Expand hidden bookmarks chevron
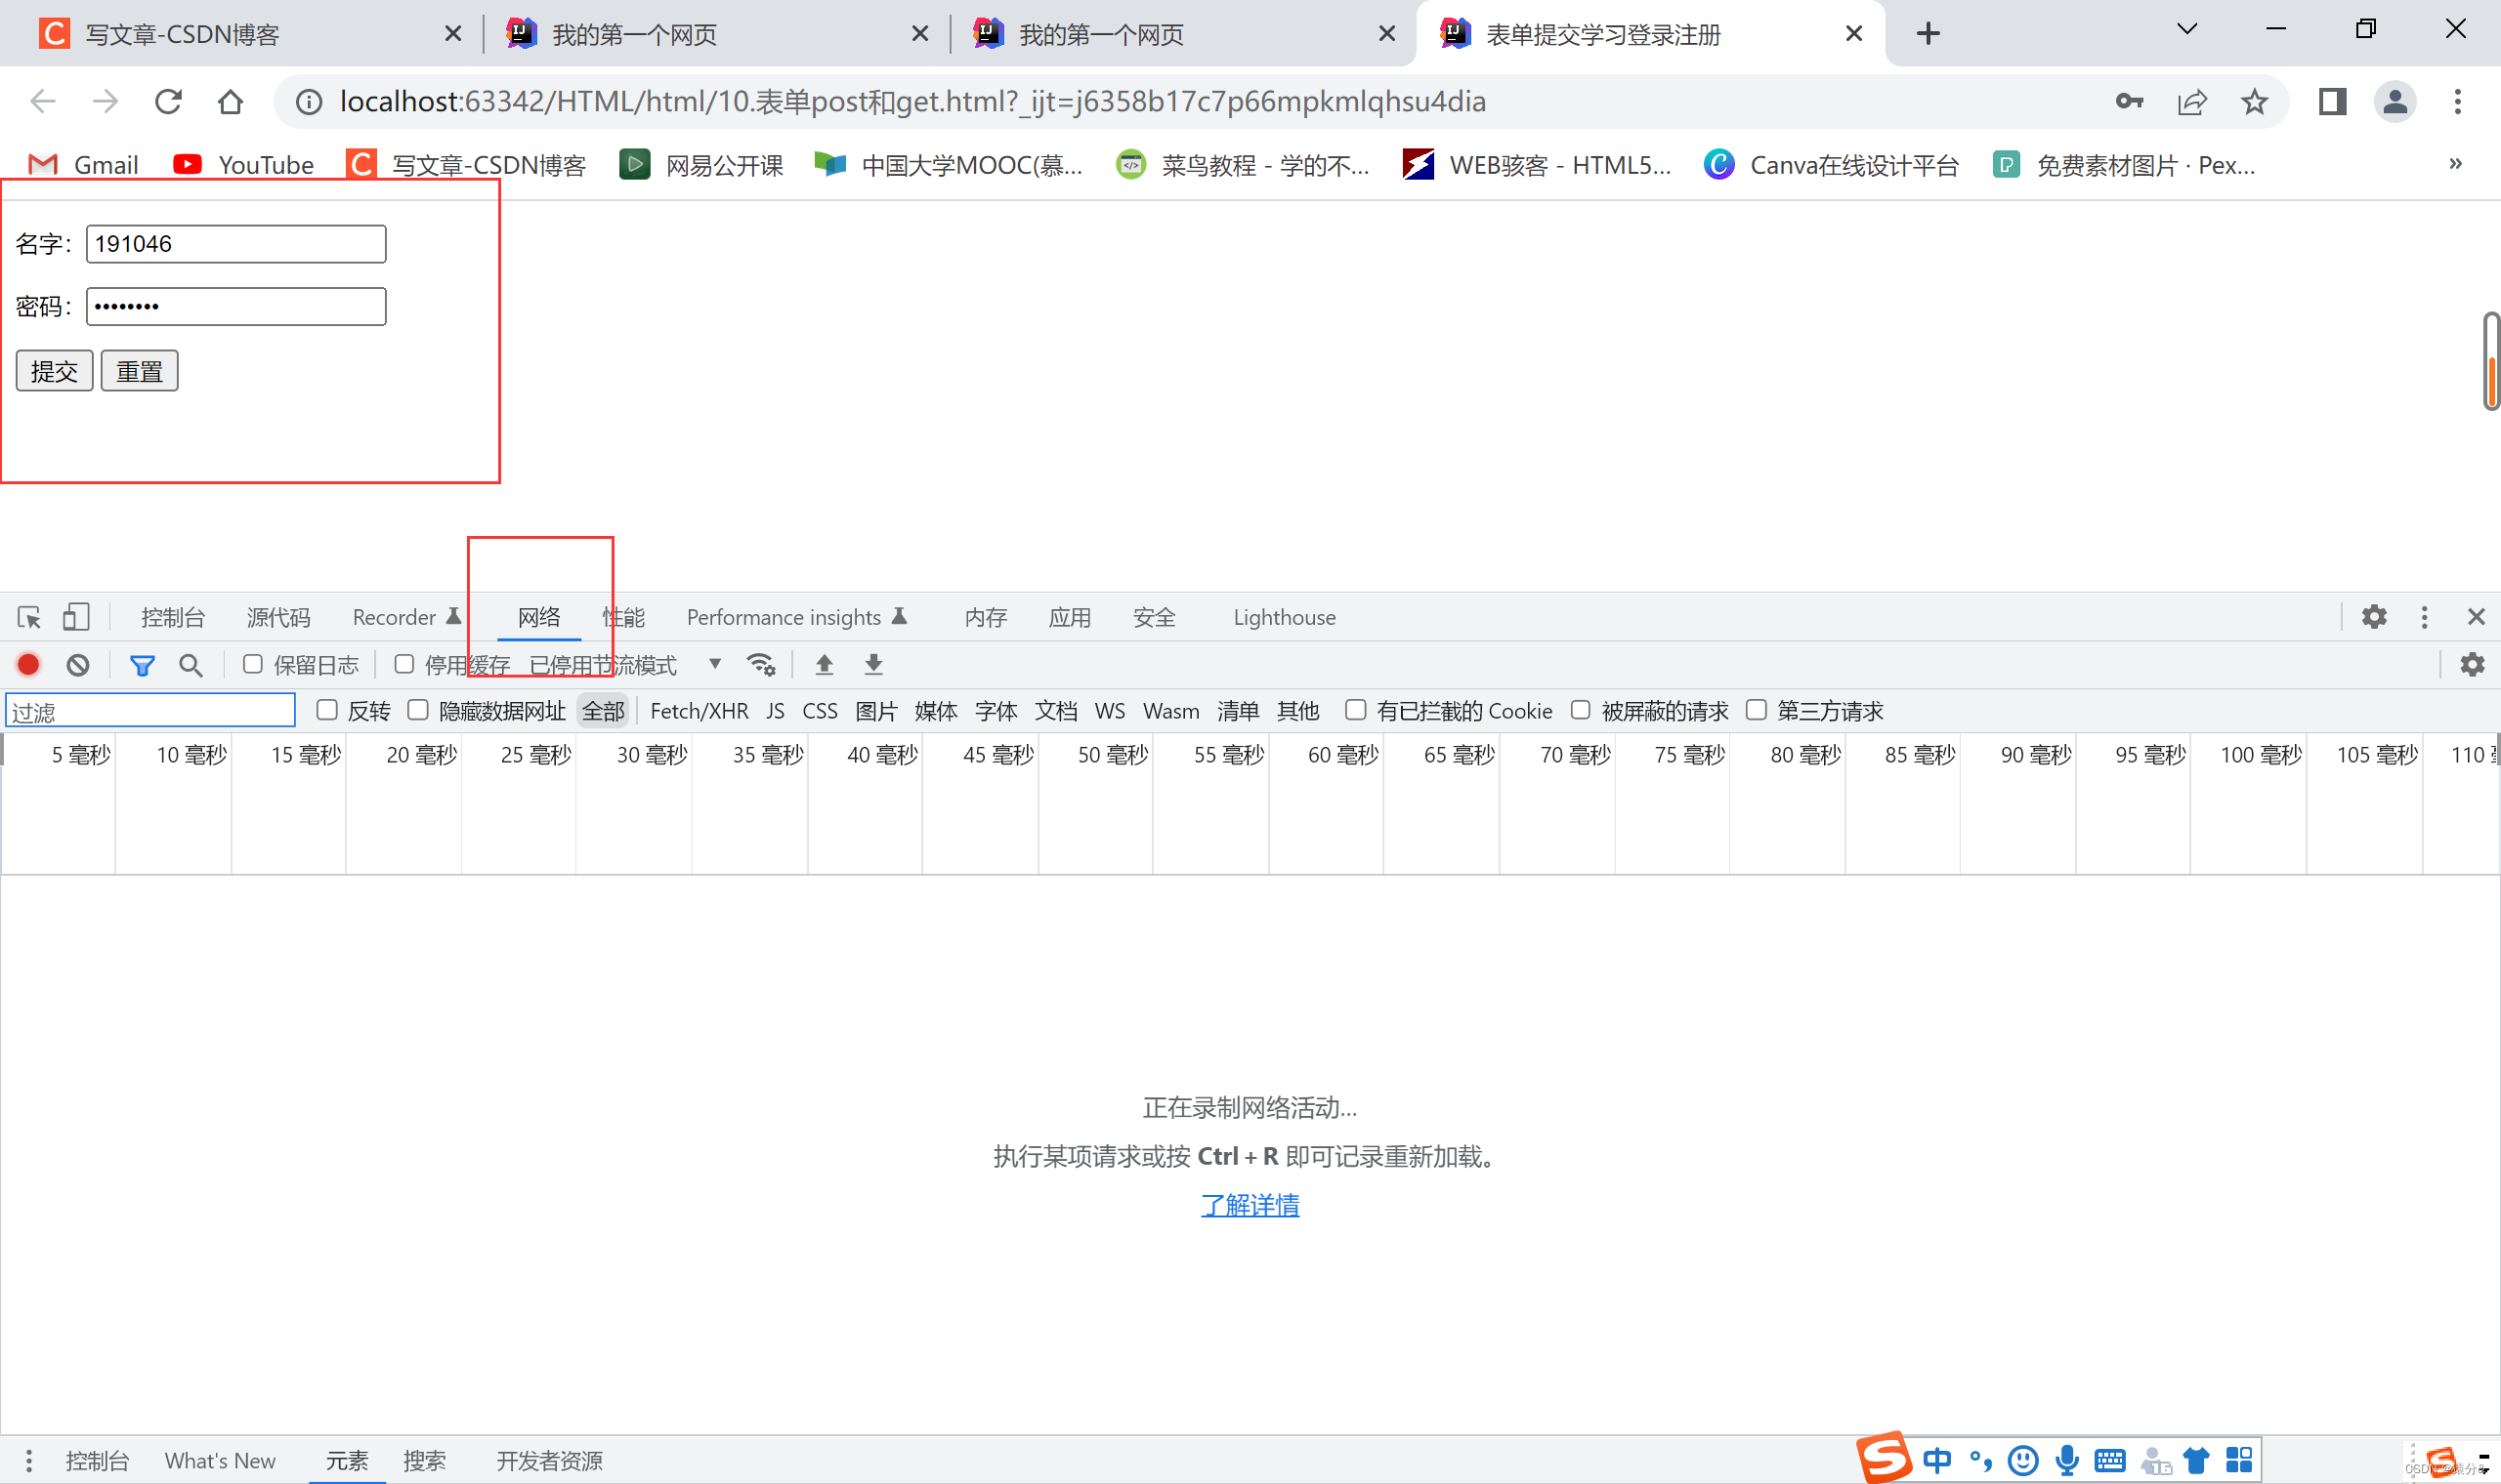The width and height of the screenshot is (2501, 1484). tap(2455, 163)
